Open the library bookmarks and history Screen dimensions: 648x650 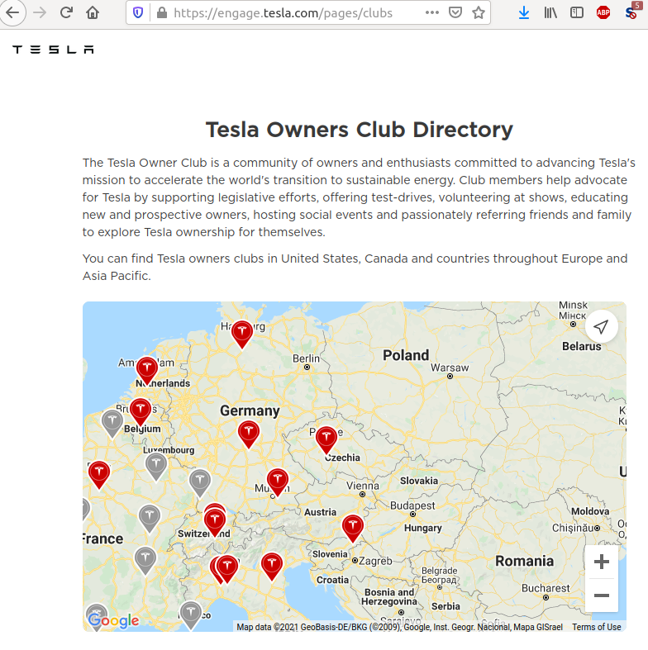pyautogui.click(x=550, y=13)
